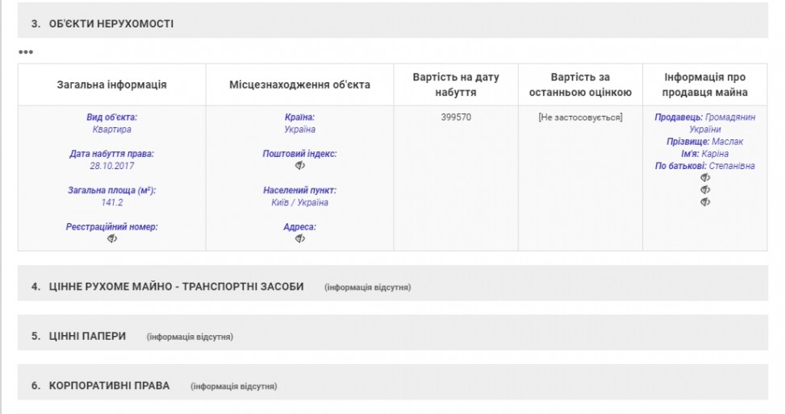This screenshot has width=786, height=414.
Task: Click hidden-eye icon under Реєстраційний номер
Action: [x=112, y=238]
